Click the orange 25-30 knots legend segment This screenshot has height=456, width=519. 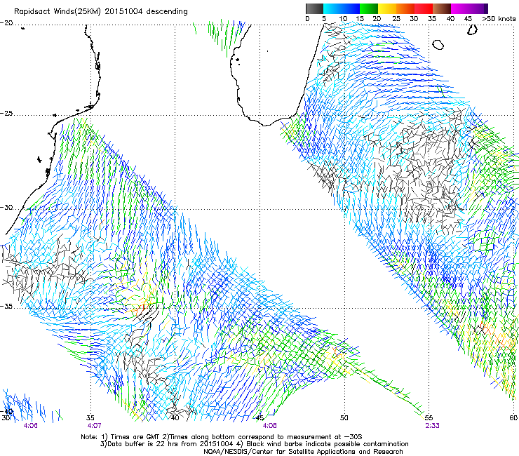point(405,8)
